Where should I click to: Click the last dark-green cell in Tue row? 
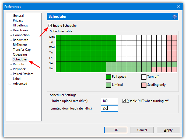[x=114, y=43]
